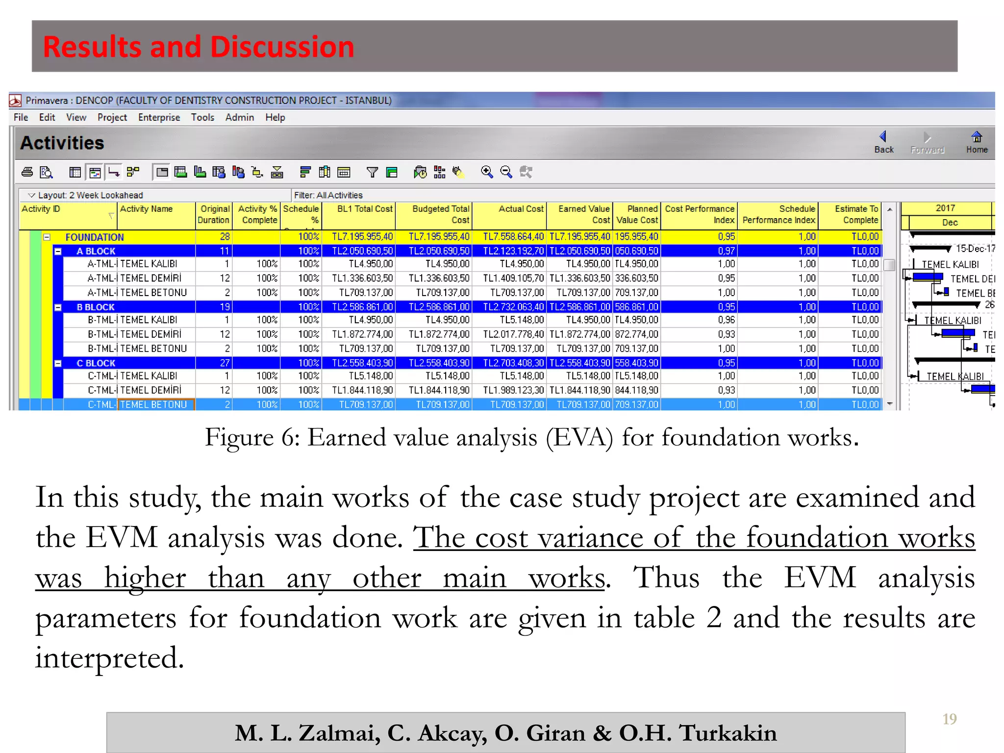Image resolution: width=1004 pixels, height=753 pixels.
Task: Open the Activity Network view icon
Action: (x=133, y=172)
